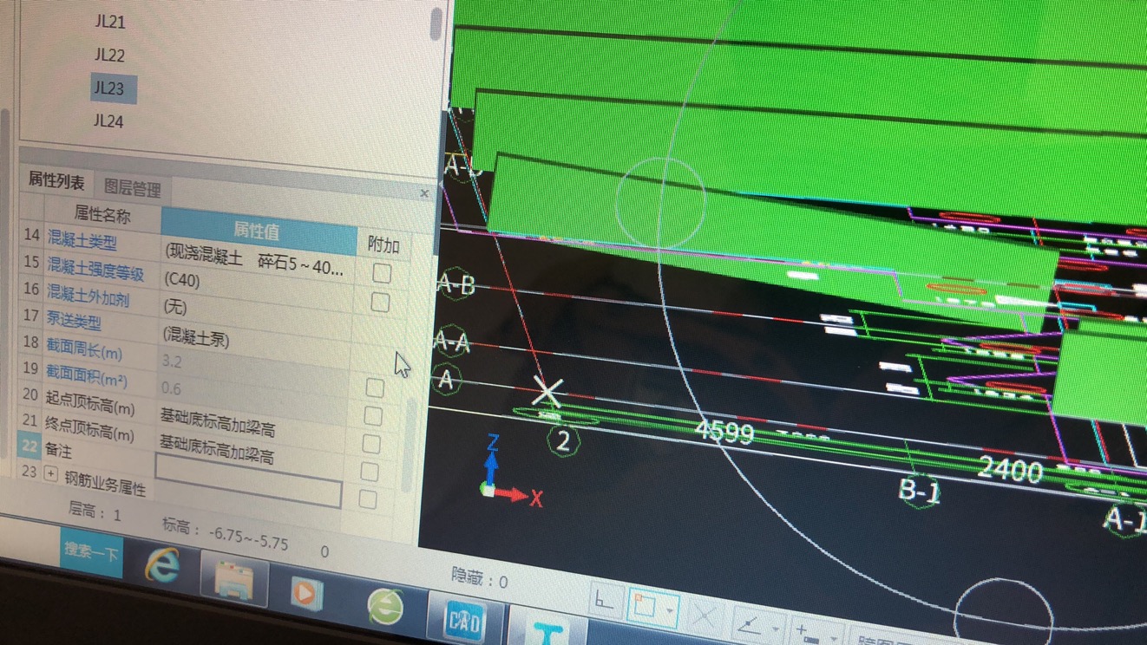Click the 隐藏: 0 status entry
The image size is (1147, 645).
480,578
